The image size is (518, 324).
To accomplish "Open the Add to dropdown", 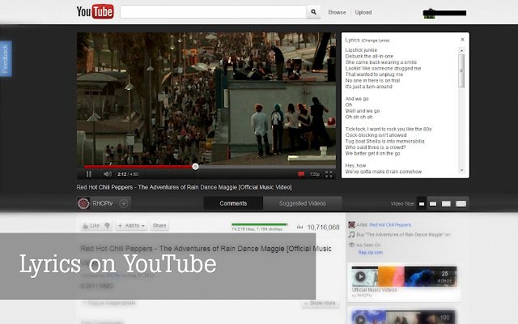I will [131, 225].
